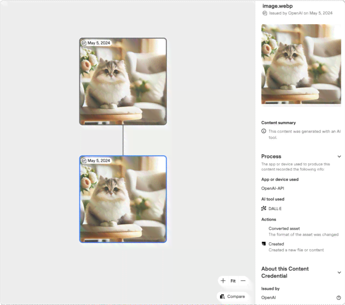This screenshot has width=345, height=305.
Task: Click 'The format of the asset was changed'
Action: pos(303,235)
